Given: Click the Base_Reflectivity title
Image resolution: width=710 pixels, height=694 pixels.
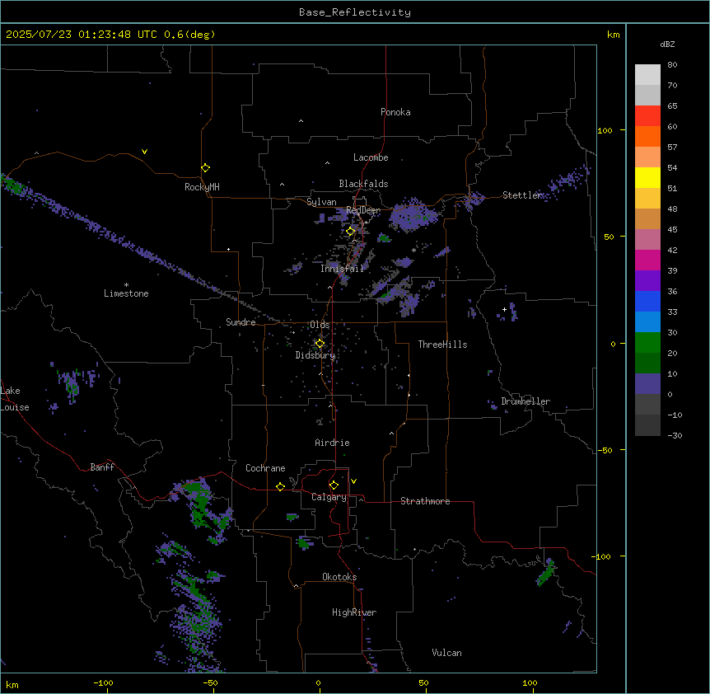Looking at the screenshot, I should click(x=355, y=12).
